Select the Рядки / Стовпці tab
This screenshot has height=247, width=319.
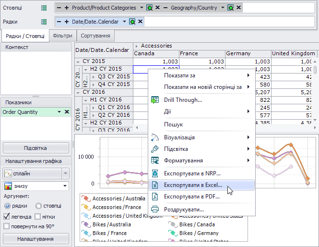pos(25,36)
